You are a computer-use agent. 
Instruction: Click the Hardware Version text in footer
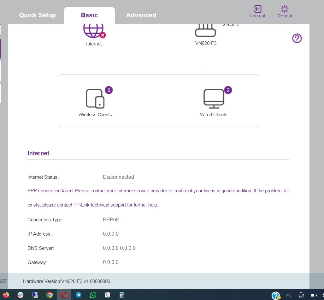(x=67, y=281)
